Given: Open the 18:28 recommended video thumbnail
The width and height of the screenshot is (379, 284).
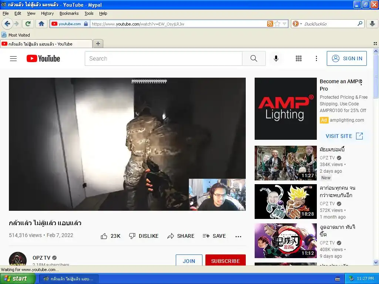Looking at the screenshot, I should click(285, 202).
